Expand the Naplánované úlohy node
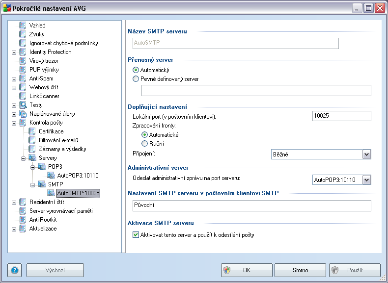388x283 pixels. tap(14, 114)
